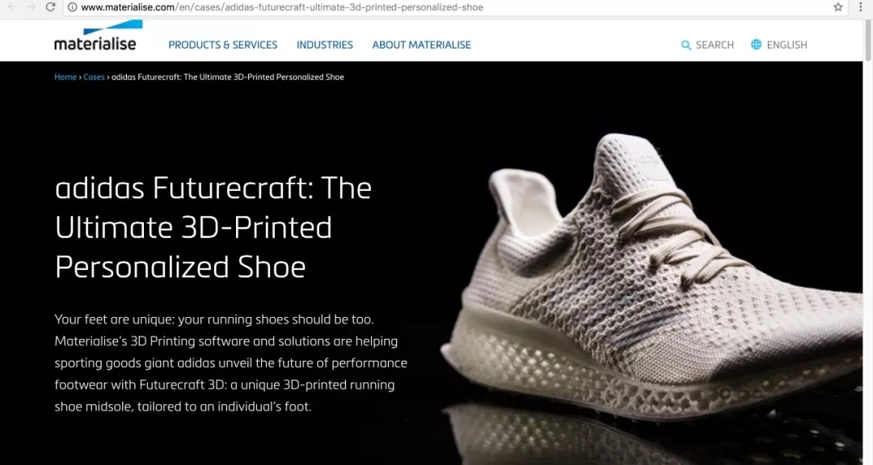Go to the Home breadcrumb link
873x465 pixels.
click(x=65, y=77)
